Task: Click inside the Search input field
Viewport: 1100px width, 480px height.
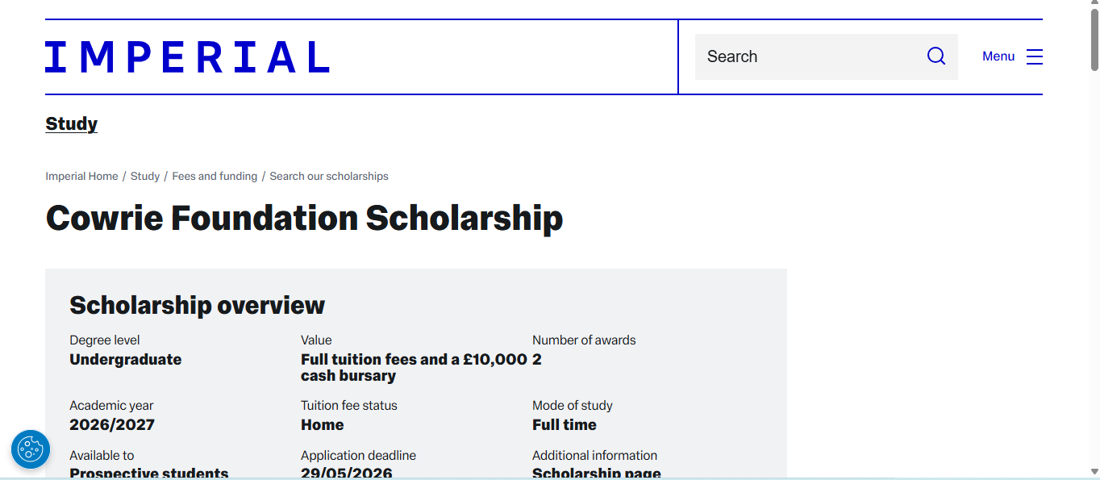Action: [x=798, y=56]
